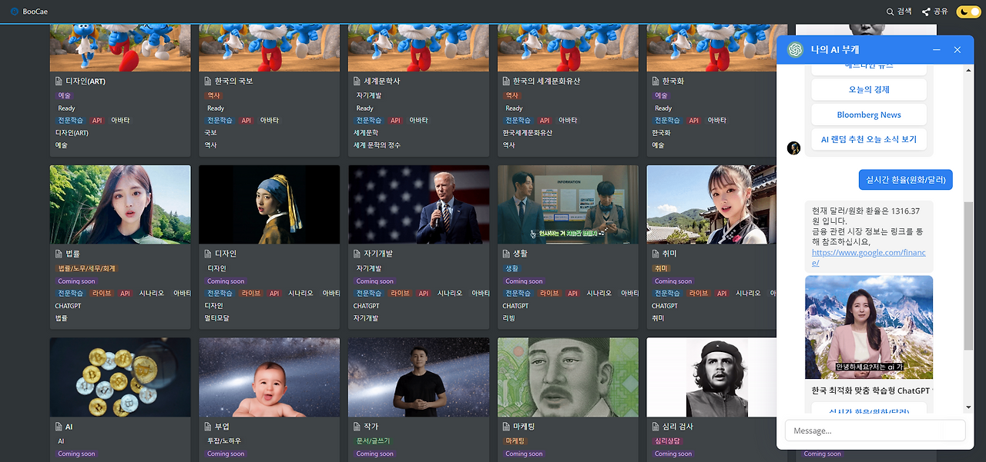Play AI anchor video thumbnail in chat
This screenshot has width=986, height=462.
click(869, 327)
